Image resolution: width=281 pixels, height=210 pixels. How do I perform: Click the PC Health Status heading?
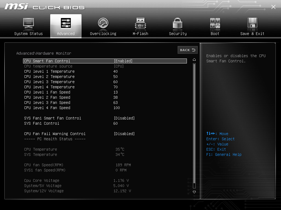pos(55,139)
